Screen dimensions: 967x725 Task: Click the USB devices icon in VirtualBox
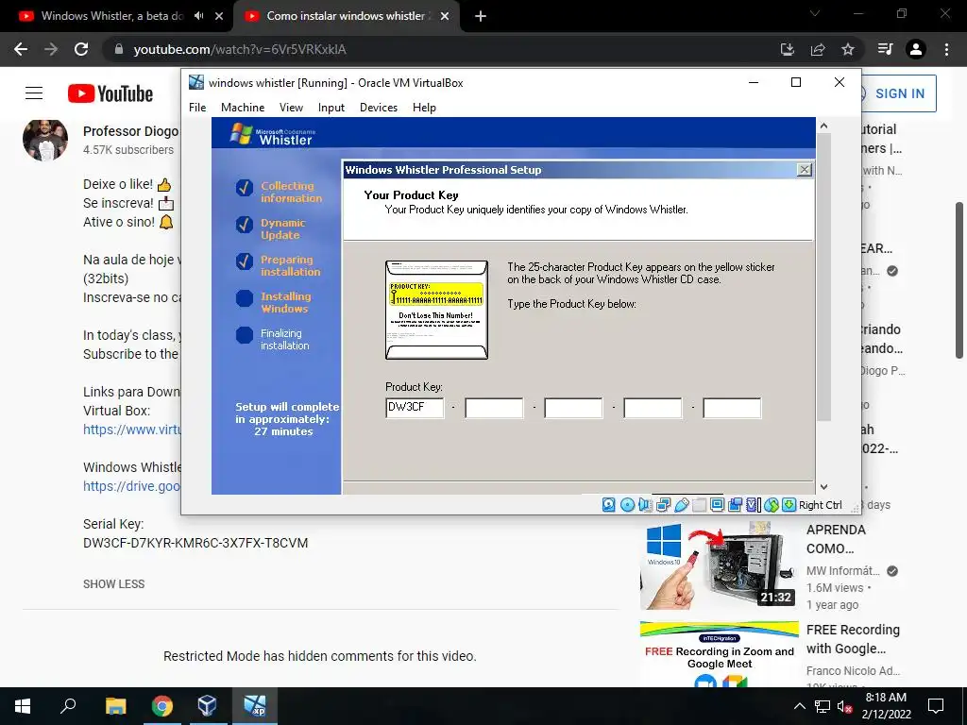point(682,505)
